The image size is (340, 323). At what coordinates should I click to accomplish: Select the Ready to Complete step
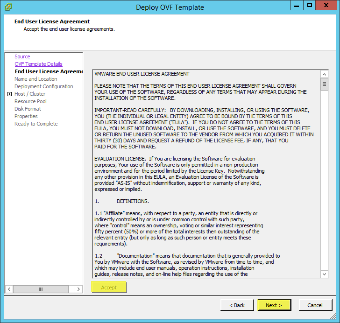pos(36,124)
